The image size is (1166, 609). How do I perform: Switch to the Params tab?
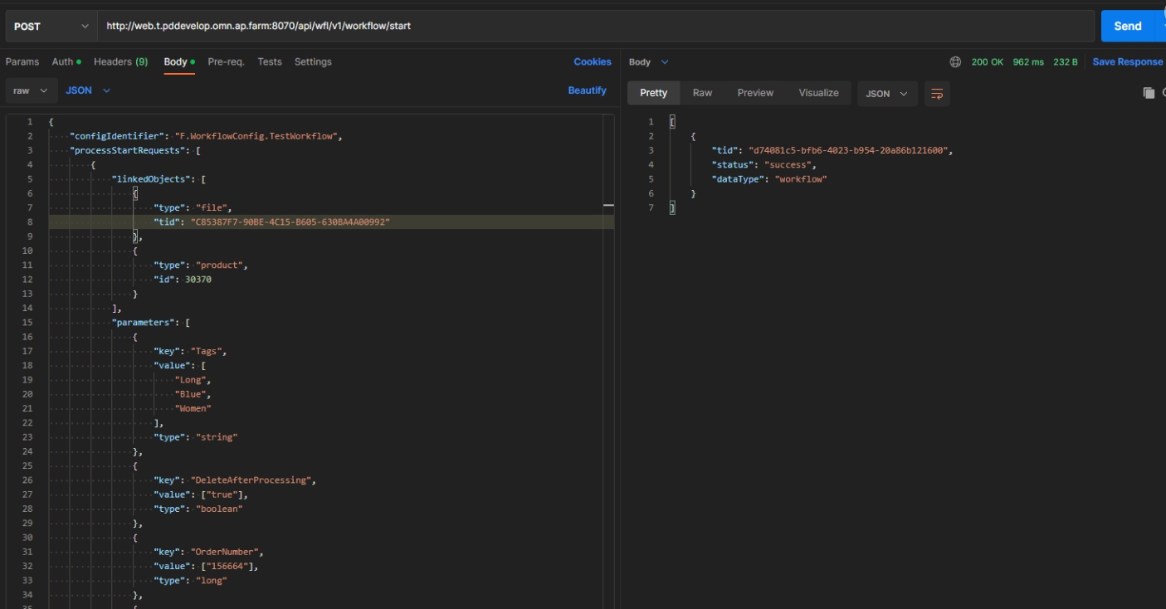[x=22, y=62]
